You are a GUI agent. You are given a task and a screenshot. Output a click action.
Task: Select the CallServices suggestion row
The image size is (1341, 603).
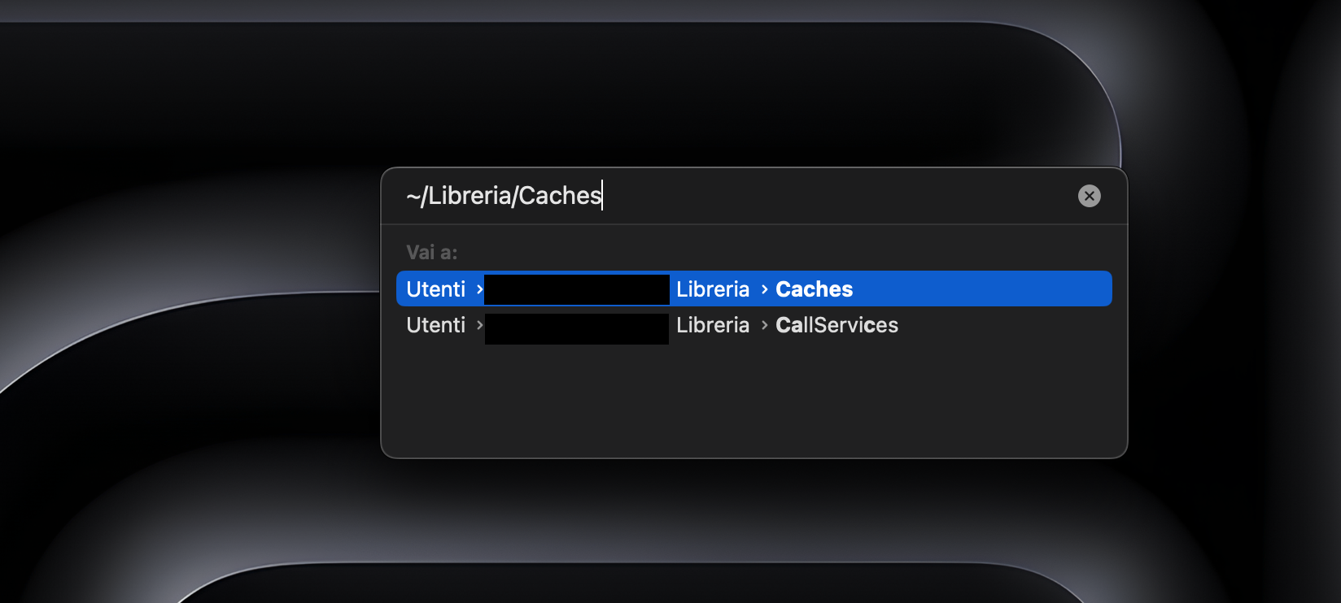[753, 325]
